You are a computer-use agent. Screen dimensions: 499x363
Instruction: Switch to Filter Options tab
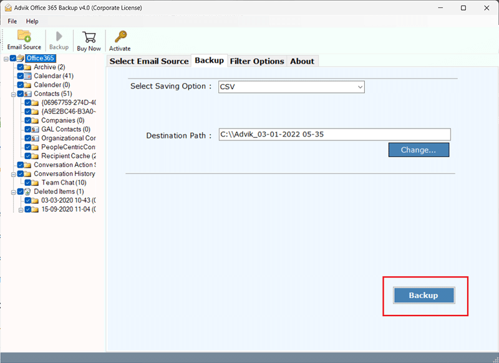[257, 61]
